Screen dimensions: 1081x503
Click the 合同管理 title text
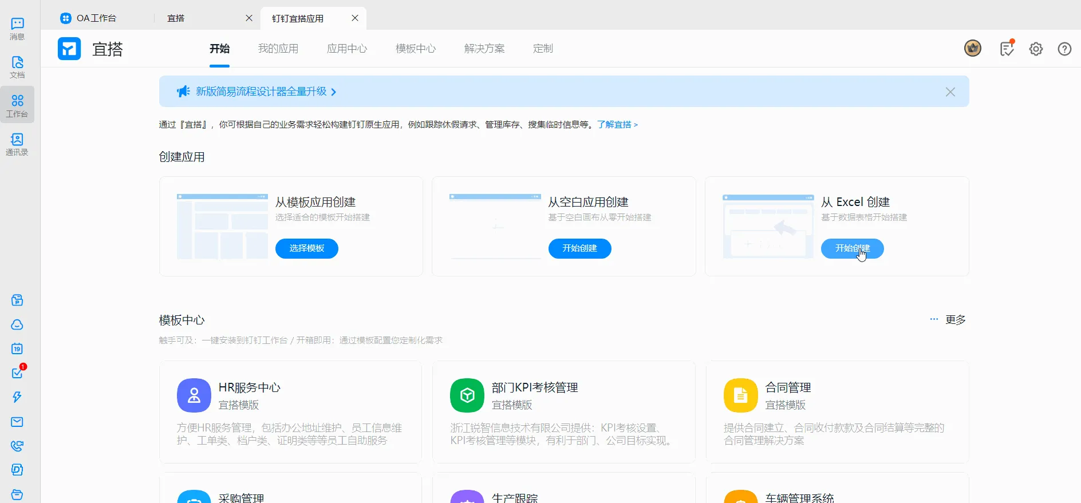(x=788, y=387)
